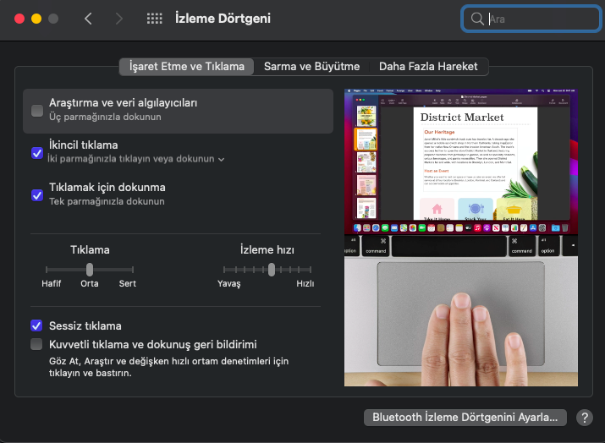This screenshot has height=443, width=605.
Task: Open help with the question mark button
Action: click(584, 418)
